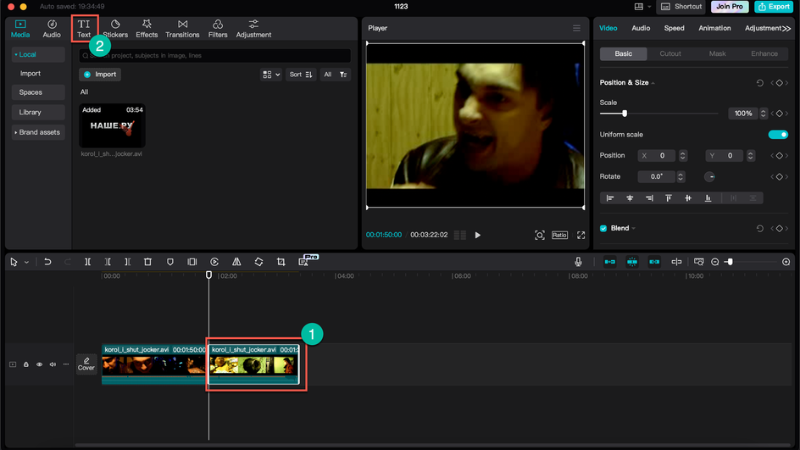Expand the Blend options arrow
This screenshot has height=450, width=800.
pyautogui.click(x=634, y=229)
